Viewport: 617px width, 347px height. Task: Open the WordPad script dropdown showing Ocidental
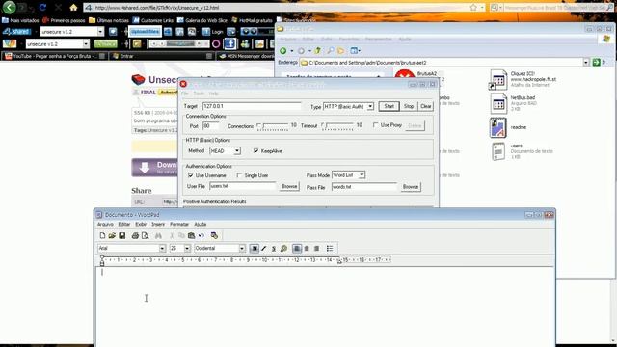click(242, 249)
